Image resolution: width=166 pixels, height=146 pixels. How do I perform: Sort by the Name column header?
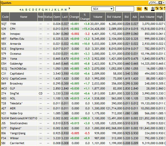24,17
